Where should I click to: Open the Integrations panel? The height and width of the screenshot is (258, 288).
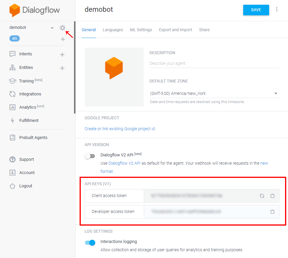(x=29, y=94)
